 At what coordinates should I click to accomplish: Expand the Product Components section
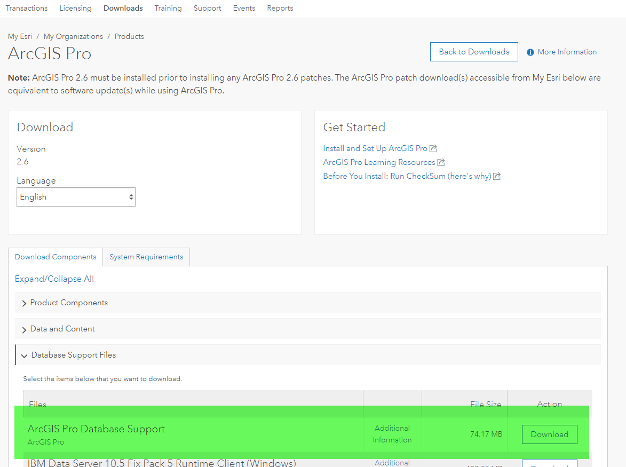(x=308, y=303)
